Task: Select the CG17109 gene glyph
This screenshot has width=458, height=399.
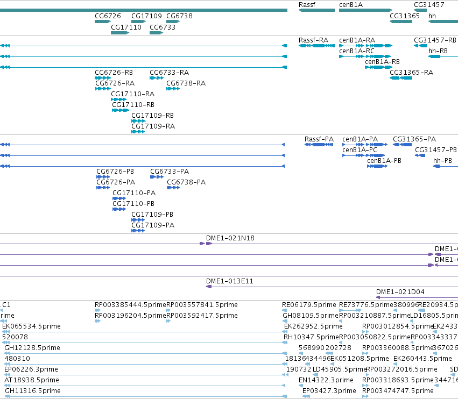Action: click(138, 22)
